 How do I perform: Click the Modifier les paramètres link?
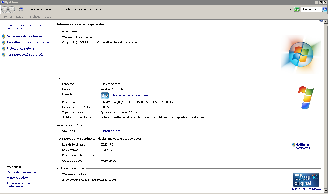pos(303,146)
